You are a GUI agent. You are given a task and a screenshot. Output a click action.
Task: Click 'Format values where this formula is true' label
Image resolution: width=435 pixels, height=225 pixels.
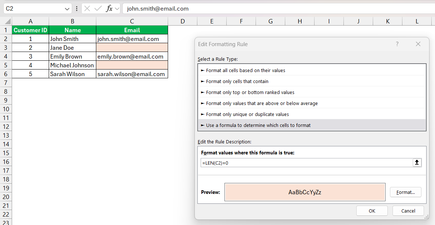248,153
